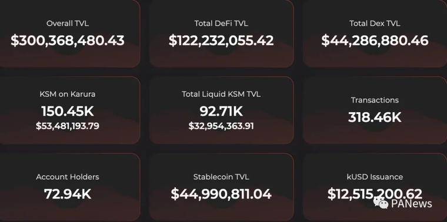Image resolution: width=447 pixels, height=222 pixels.
Task: Select the Transactions stat card
Action: tap(375, 110)
